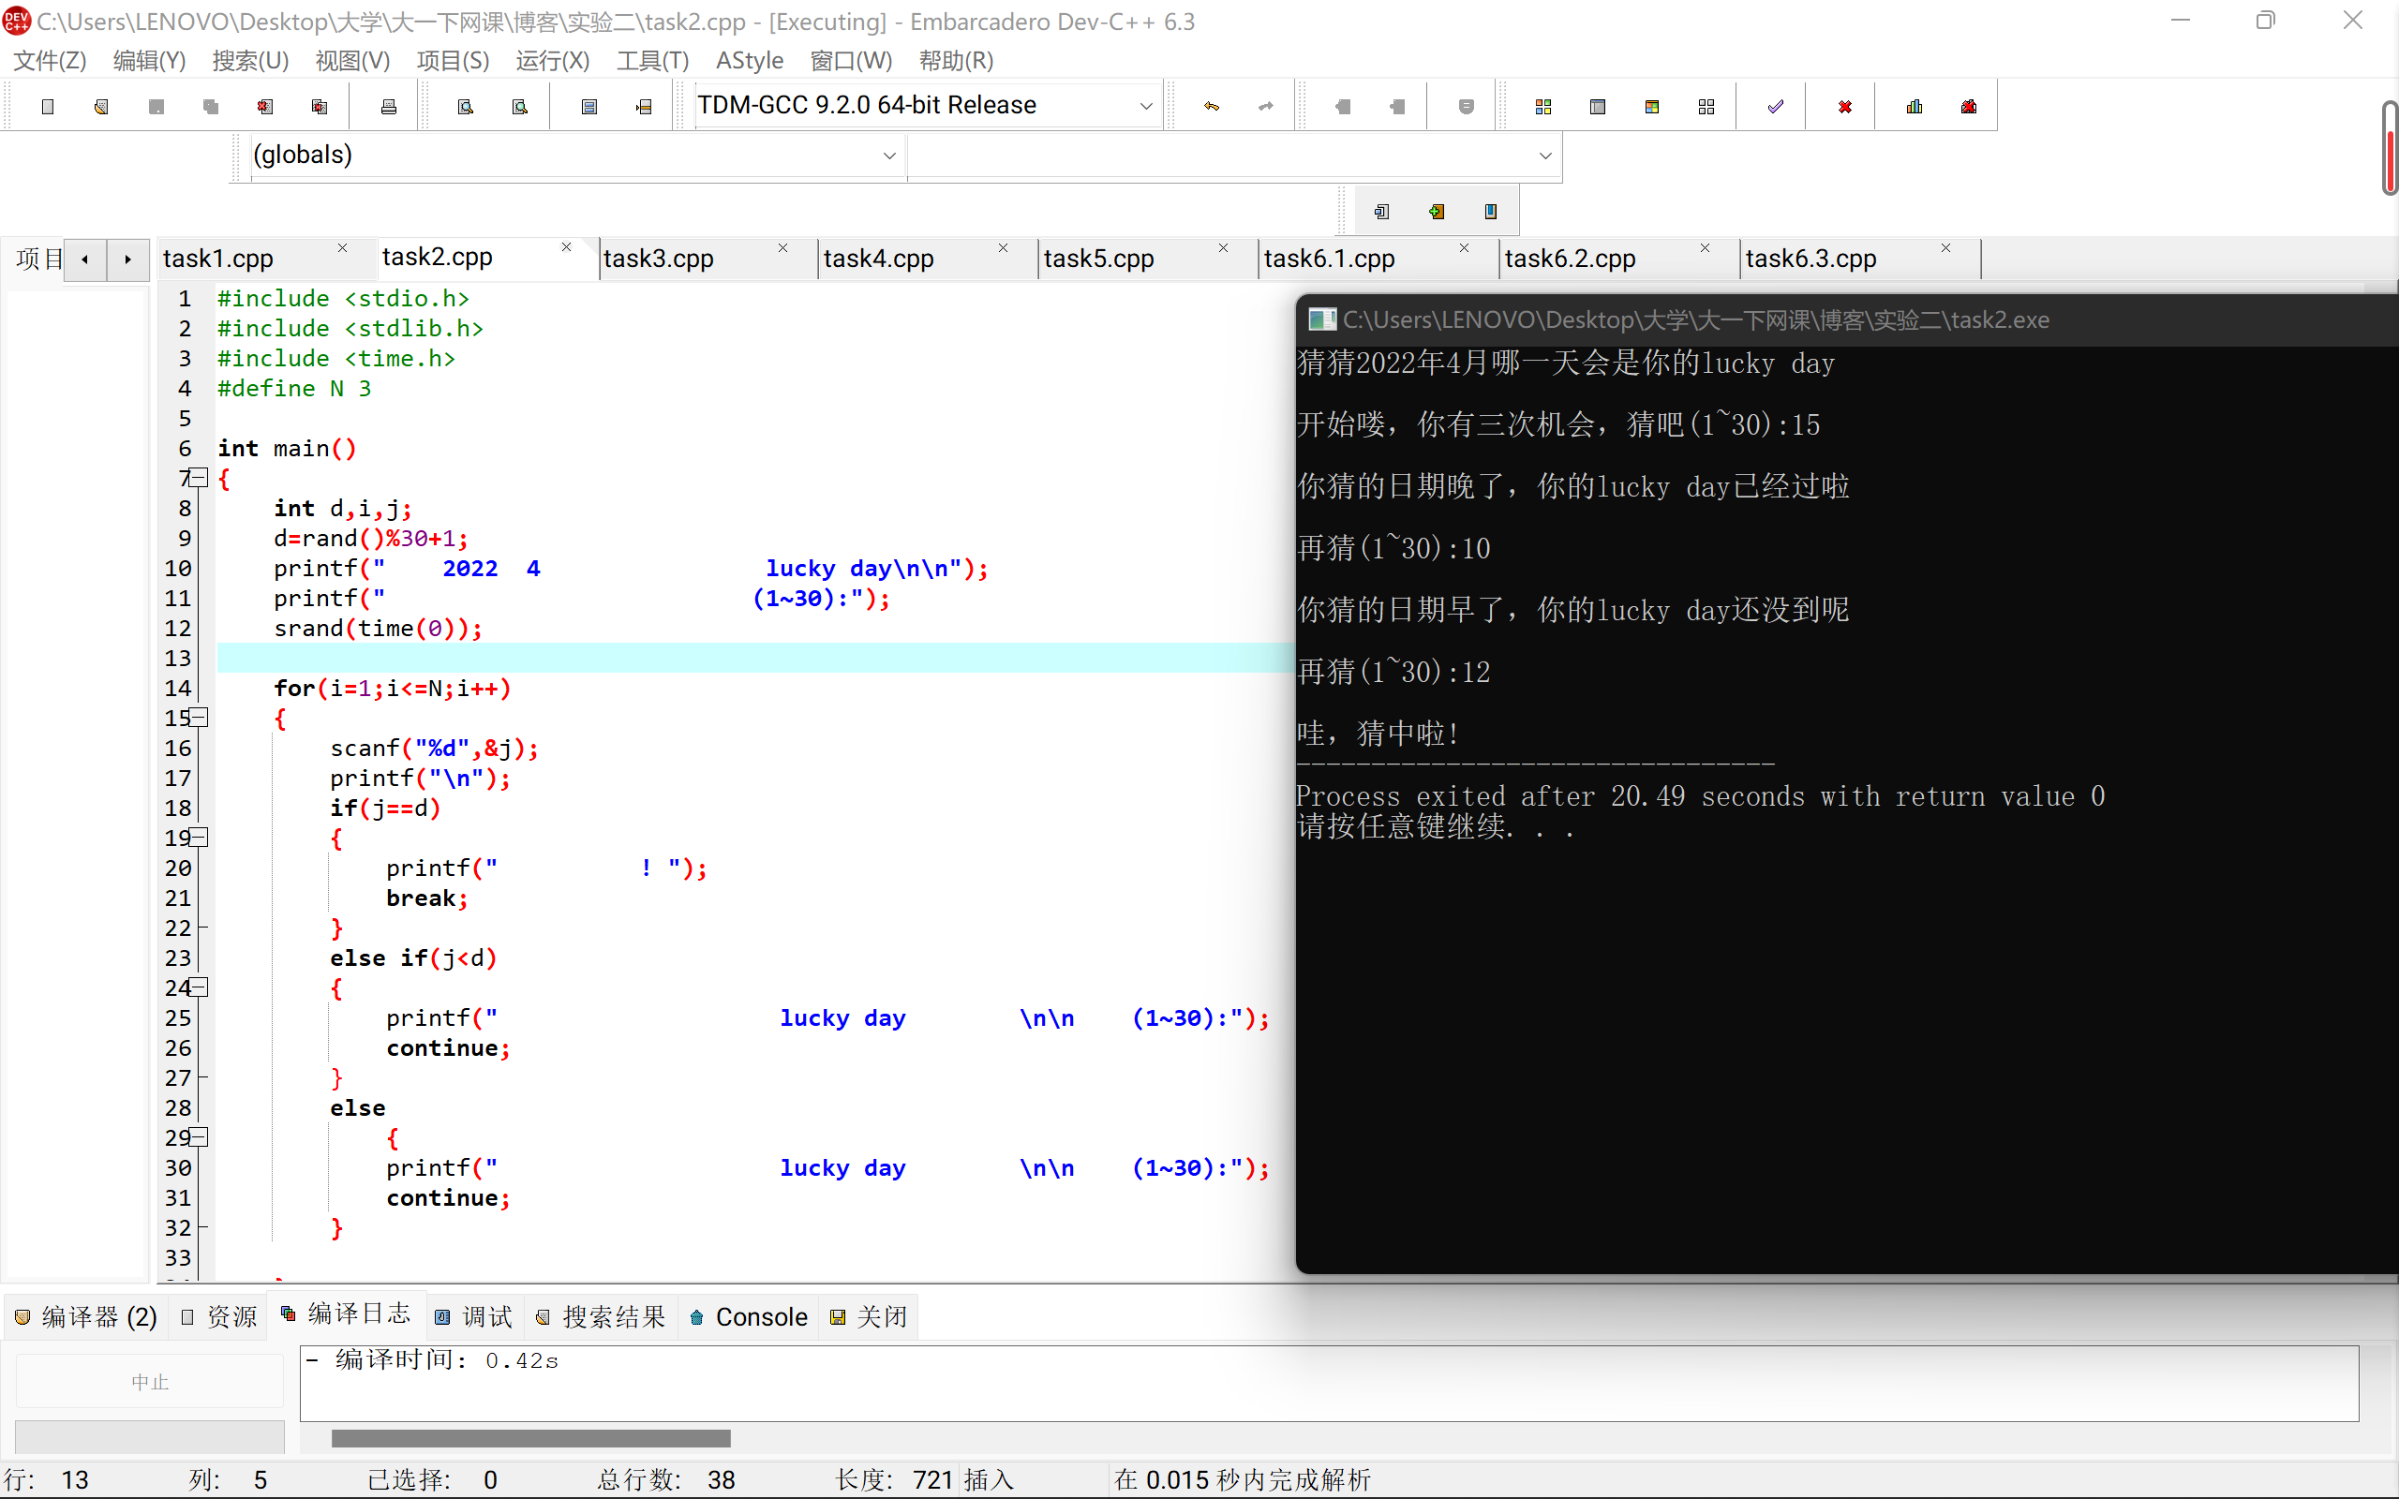Click the compile log horizontal scrollbar thumb

[530, 1437]
